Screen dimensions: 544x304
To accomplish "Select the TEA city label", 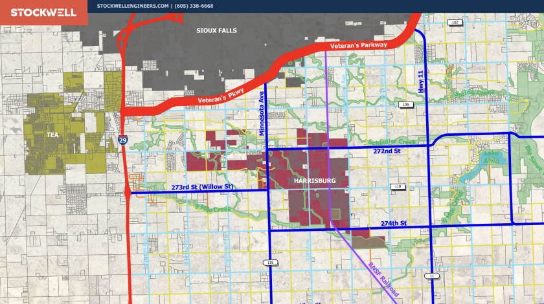I will click(x=52, y=135).
